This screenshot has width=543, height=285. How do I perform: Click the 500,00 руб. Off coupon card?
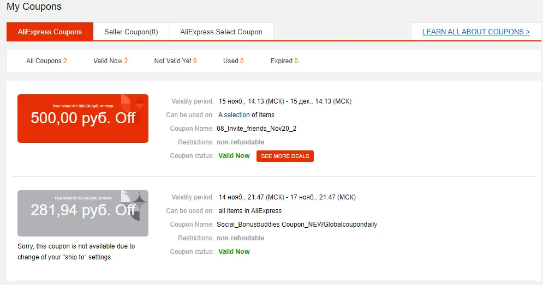(83, 118)
